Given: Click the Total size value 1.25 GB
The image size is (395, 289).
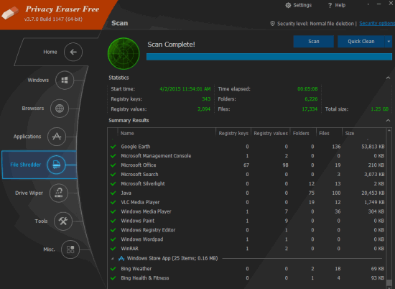Looking at the screenshot, I should coord(380,109).
